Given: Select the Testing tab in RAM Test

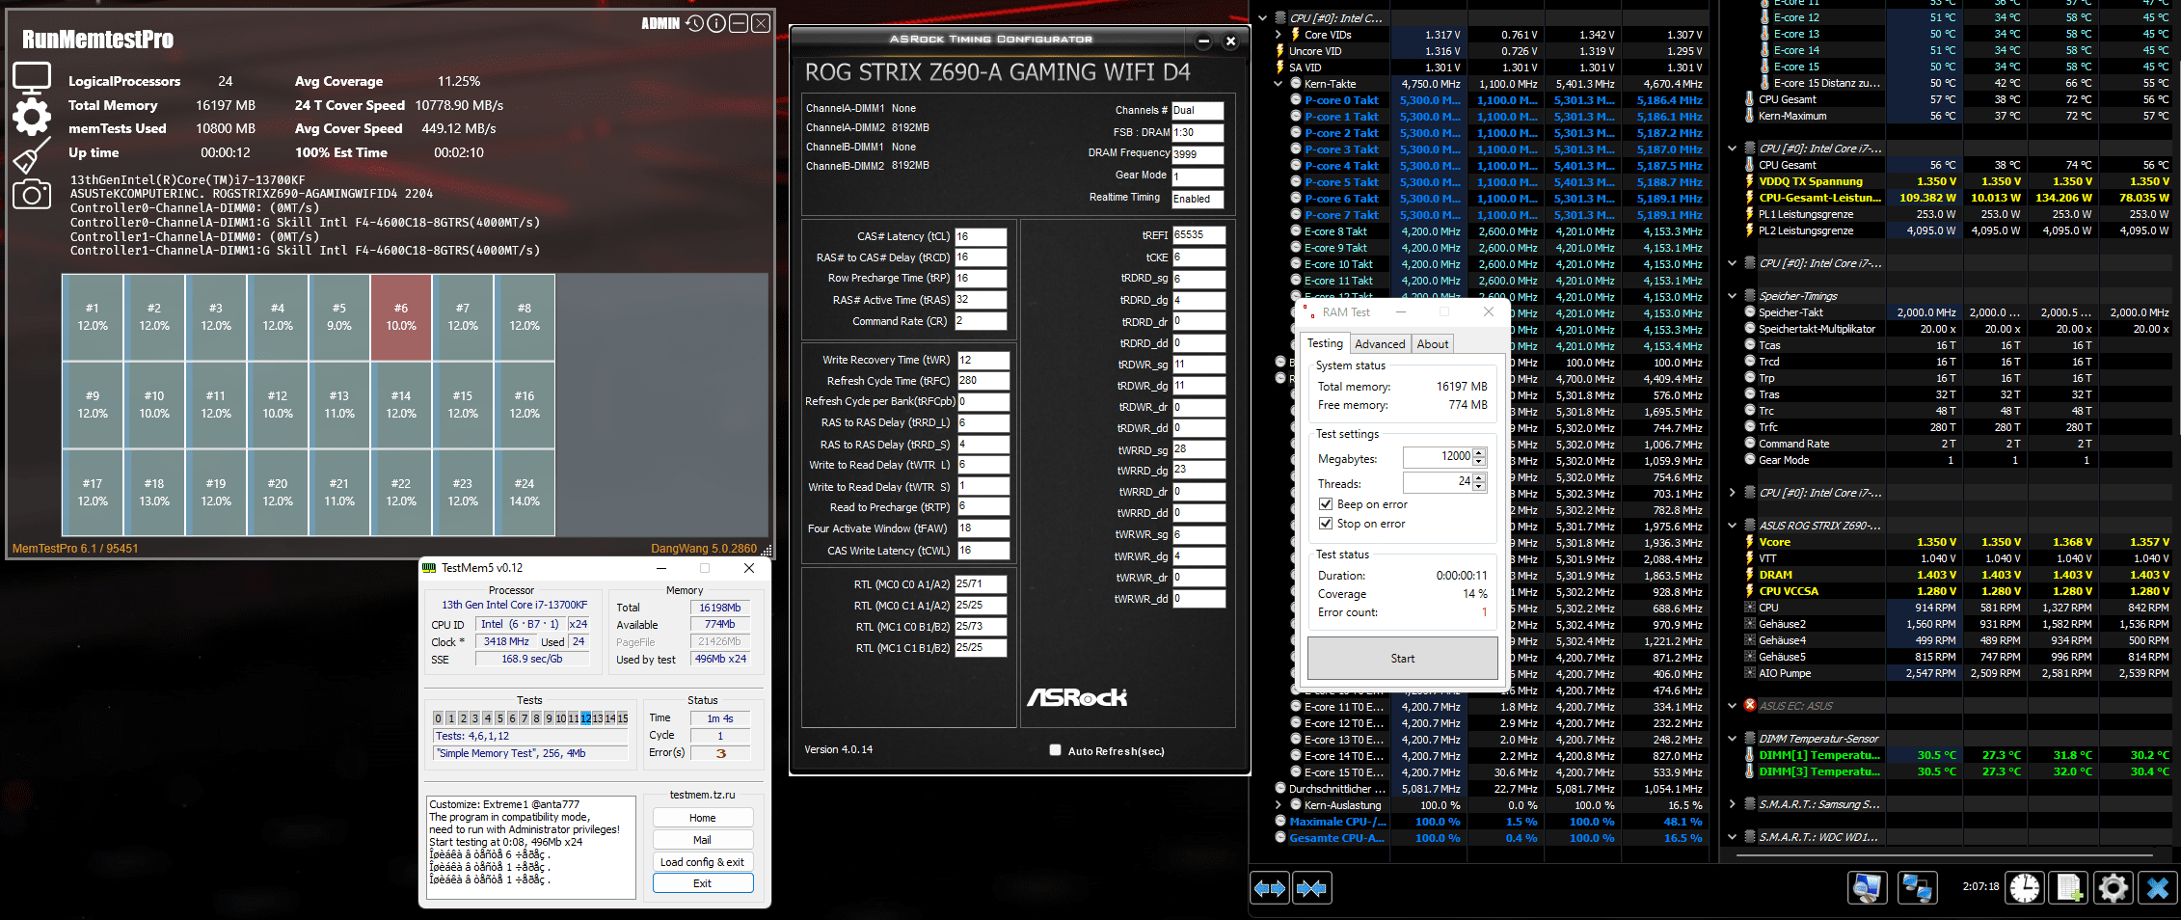Looking at the screenshot, I should 1325,343.
